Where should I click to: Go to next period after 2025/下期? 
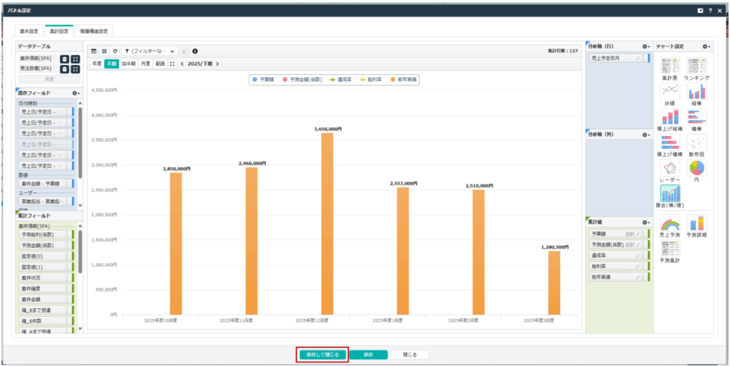pos(217,64)
